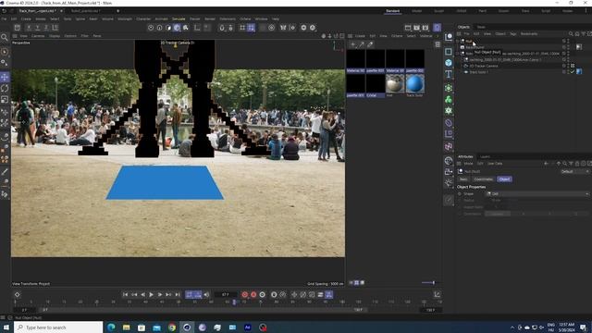Select the Basic tab in Attributes

[463, 179]
